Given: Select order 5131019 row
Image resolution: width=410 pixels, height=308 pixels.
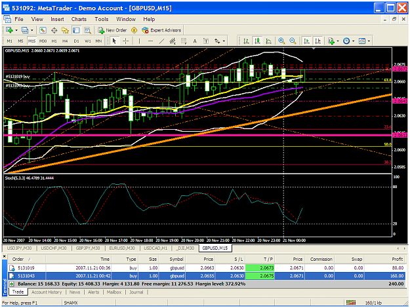Looking at the screenshot, I should pos(207,268).
